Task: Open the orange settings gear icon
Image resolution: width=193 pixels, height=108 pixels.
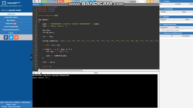Action: click(x=152, y=1)
